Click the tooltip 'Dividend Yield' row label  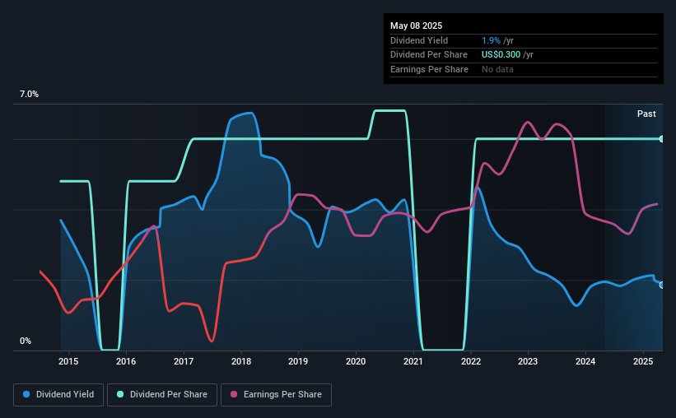point(419,40)
